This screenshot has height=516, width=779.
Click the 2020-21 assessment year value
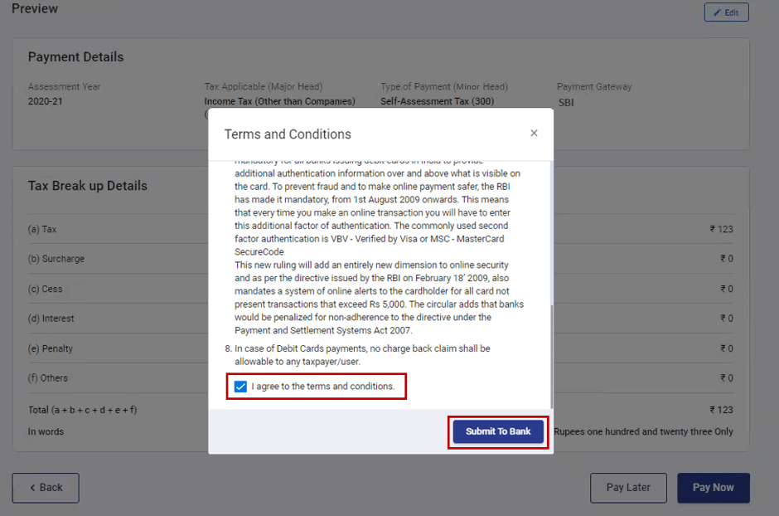coord(45,102)
